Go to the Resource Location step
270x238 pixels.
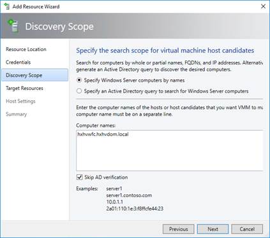click(x=26, y=49)
